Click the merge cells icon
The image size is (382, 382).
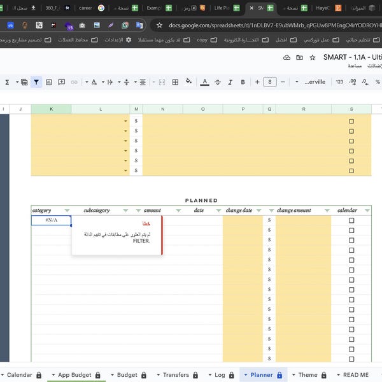tap(162, 82)
